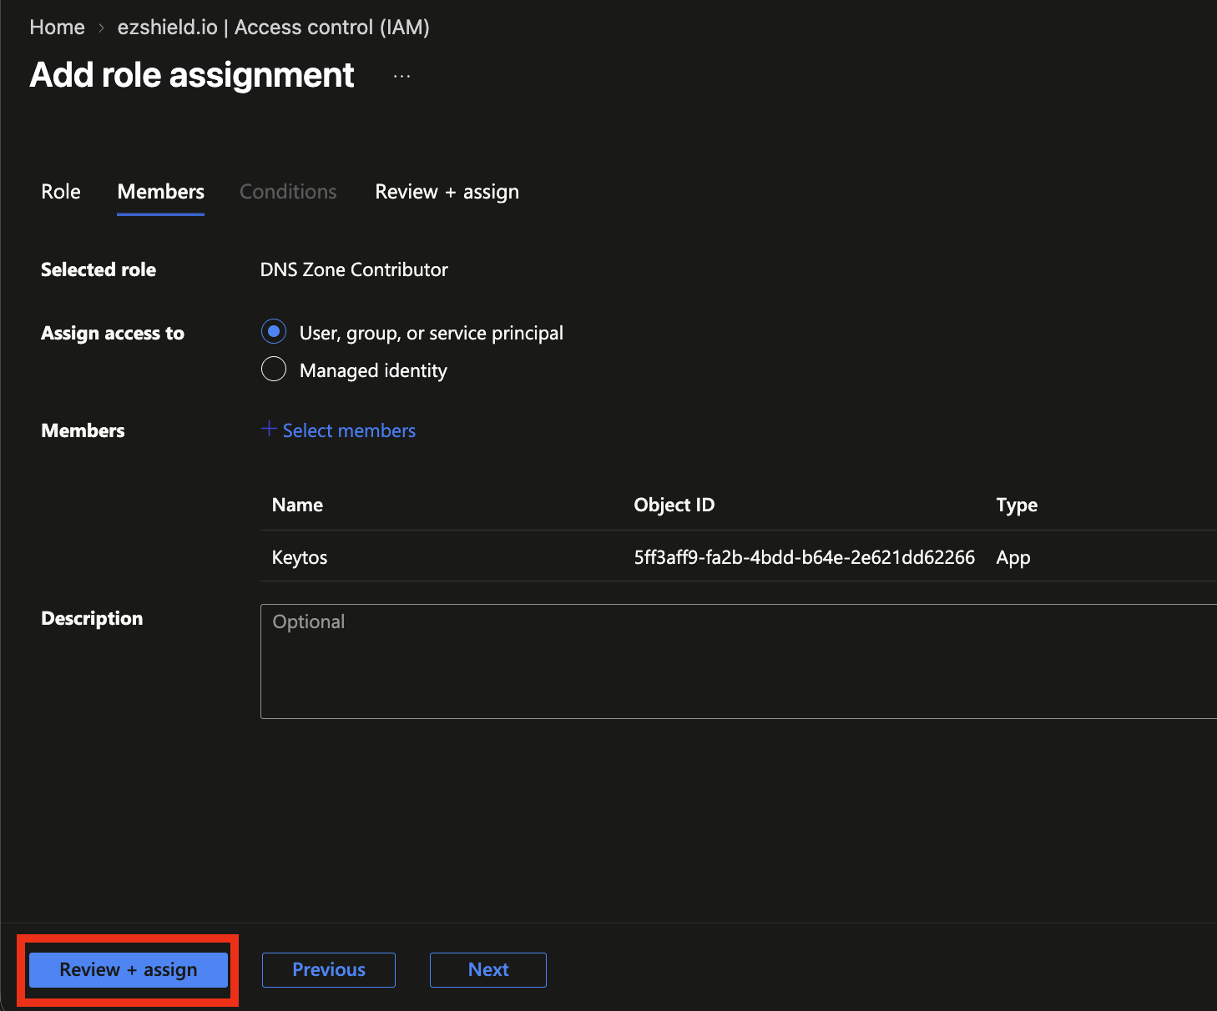1217x1011 pixels.
Task: Select the Object ID 5ff3aff9-fa2b-4bdd-b64e-2e621dd62266
Action: click(x=804, y=557)
